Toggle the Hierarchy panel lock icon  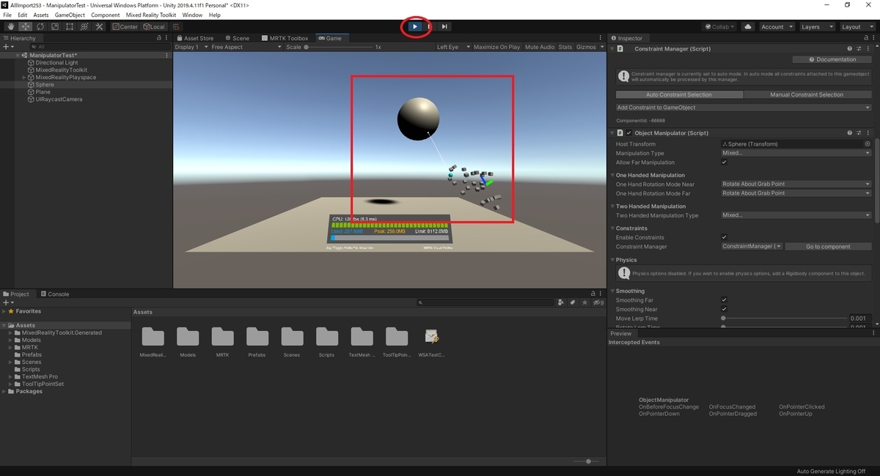click(x=159, y=38)
